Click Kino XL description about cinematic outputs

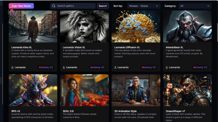tap(32, 53)
